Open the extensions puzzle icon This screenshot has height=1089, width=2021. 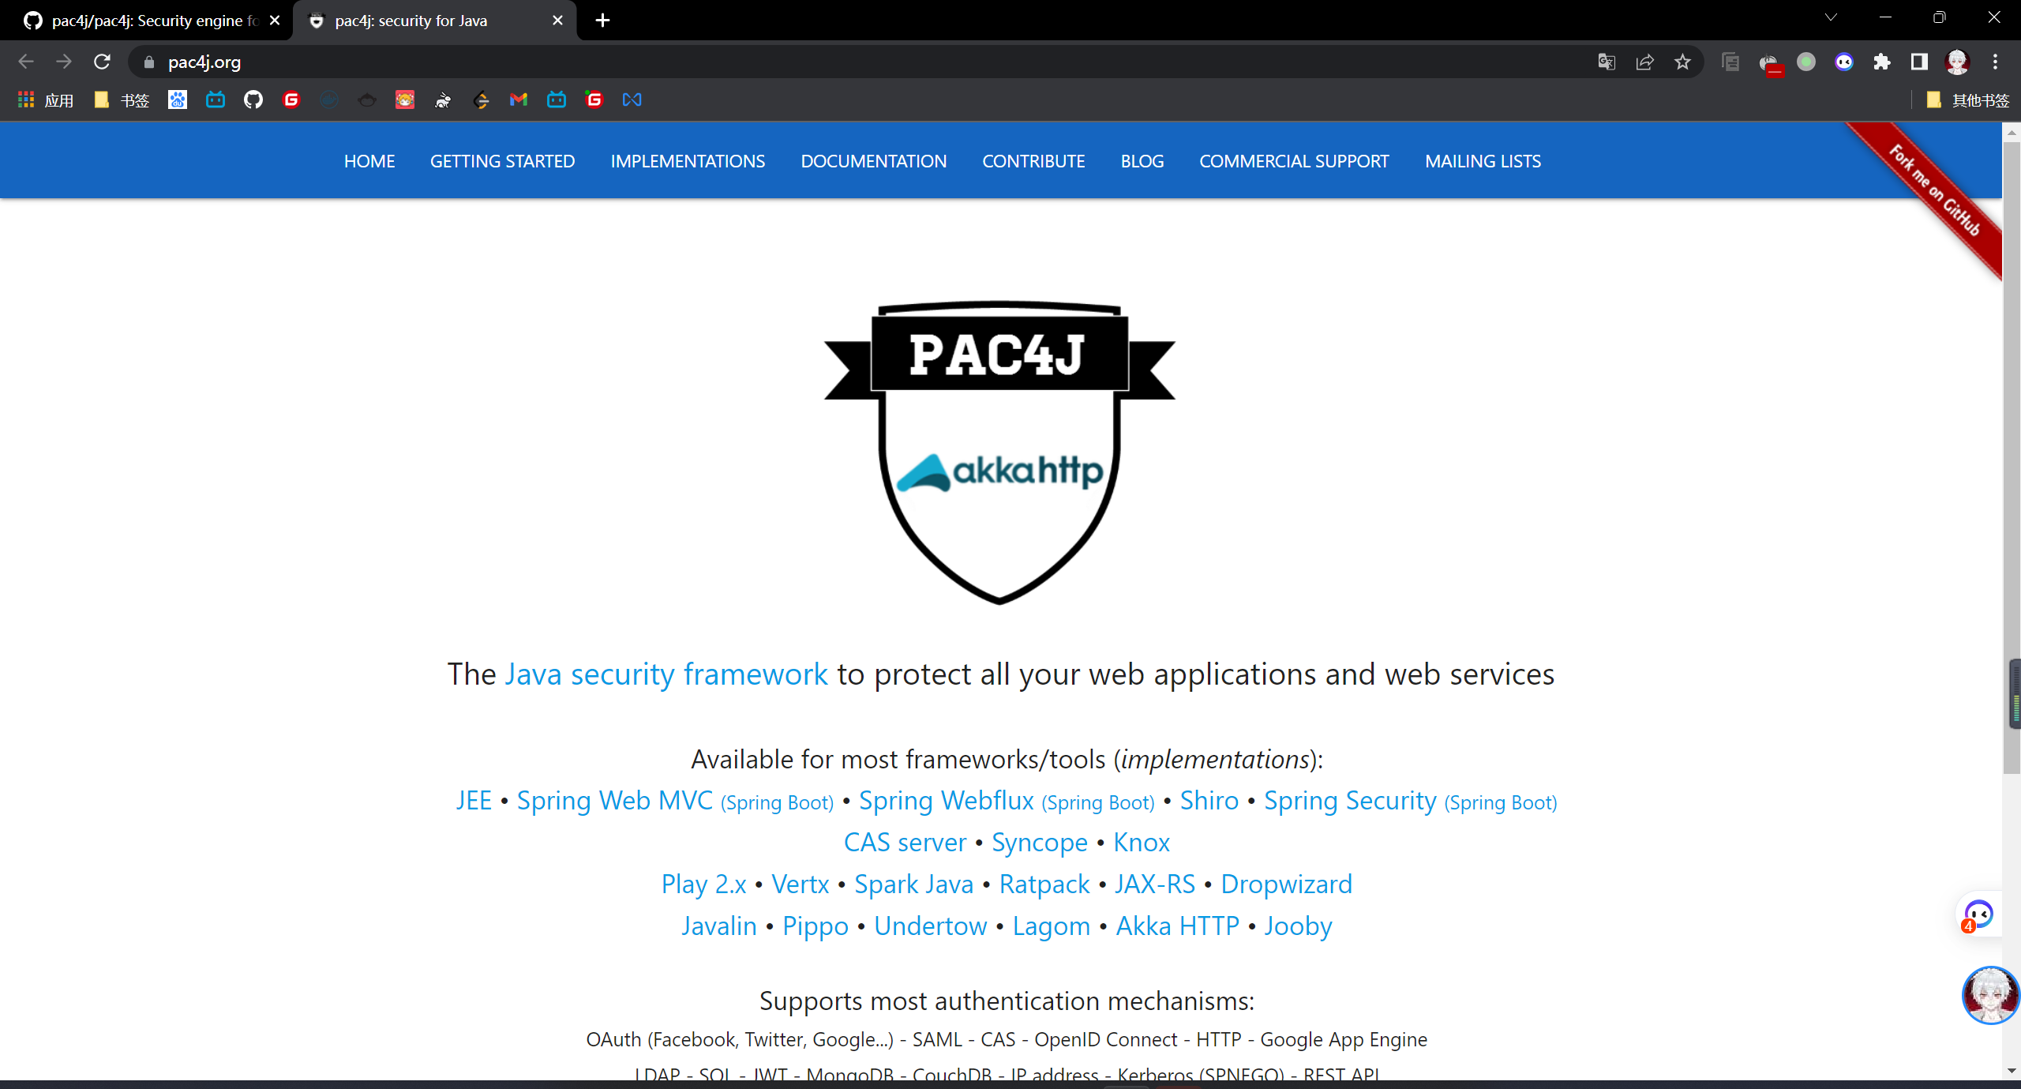(1881, 62)
